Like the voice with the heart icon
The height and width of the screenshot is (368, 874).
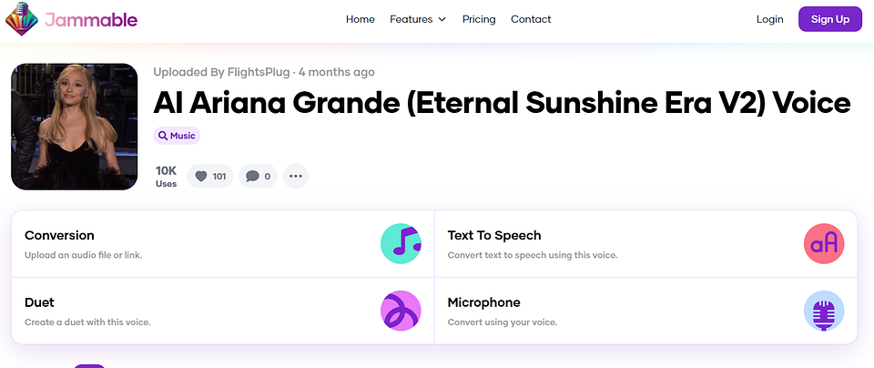point(201,176)
